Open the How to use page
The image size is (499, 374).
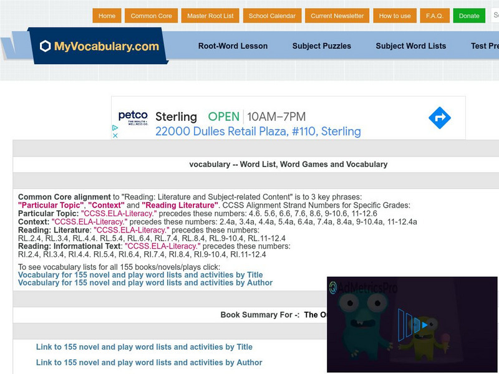(x=395, y=16)
